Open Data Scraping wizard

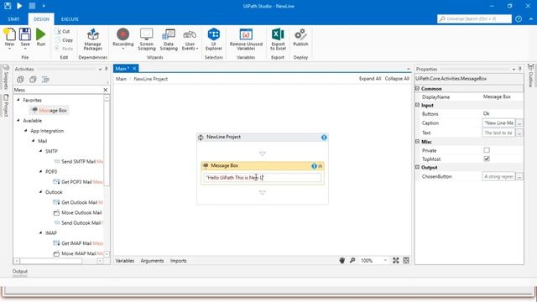tap(169, 39)
